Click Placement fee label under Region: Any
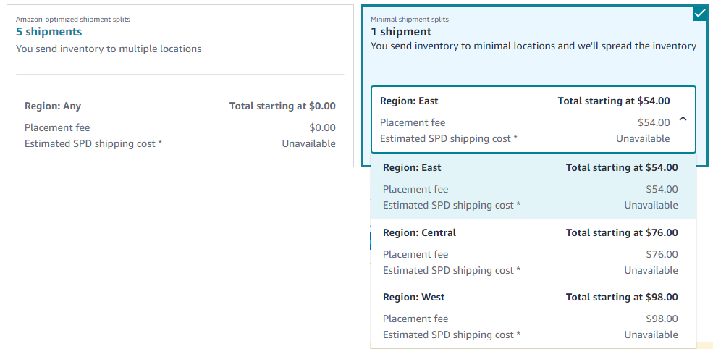Screen dimensions: 713x349 (x=57, y=128)
